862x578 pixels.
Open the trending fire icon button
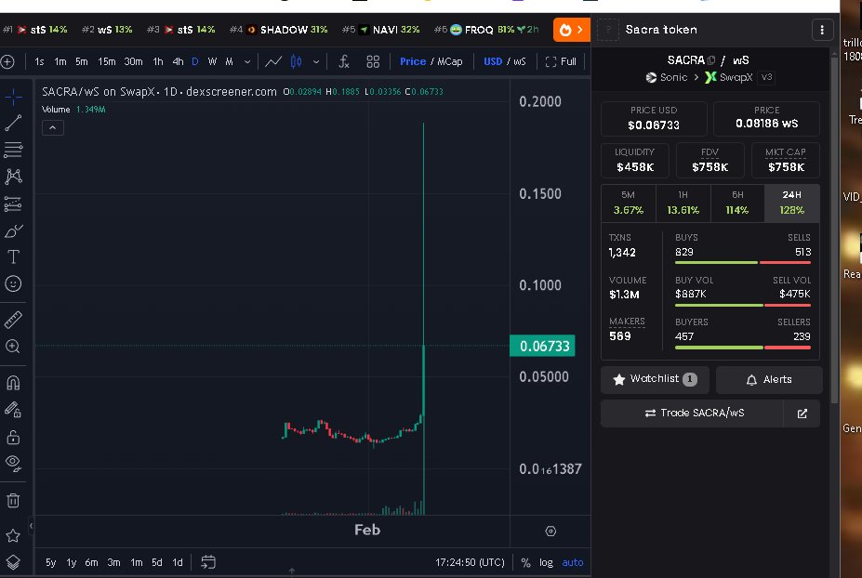click(x=571, y=30)
